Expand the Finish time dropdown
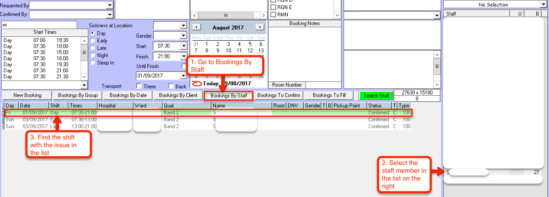Image resolution: width=549 pixels, height=197 pixels. pyautogui.click(x=183, y=56)
